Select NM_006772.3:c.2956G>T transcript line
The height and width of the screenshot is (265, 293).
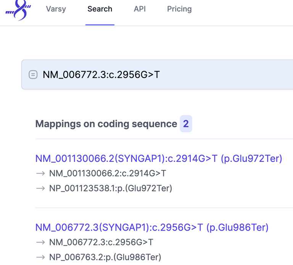[101, 242]
